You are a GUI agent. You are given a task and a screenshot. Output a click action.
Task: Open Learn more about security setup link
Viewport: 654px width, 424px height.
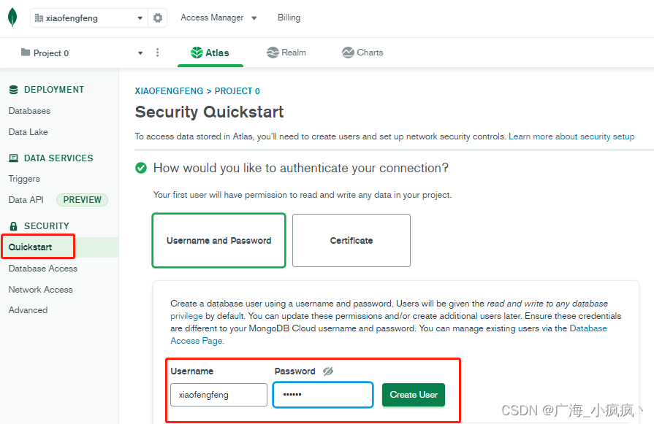coord(571,136)
